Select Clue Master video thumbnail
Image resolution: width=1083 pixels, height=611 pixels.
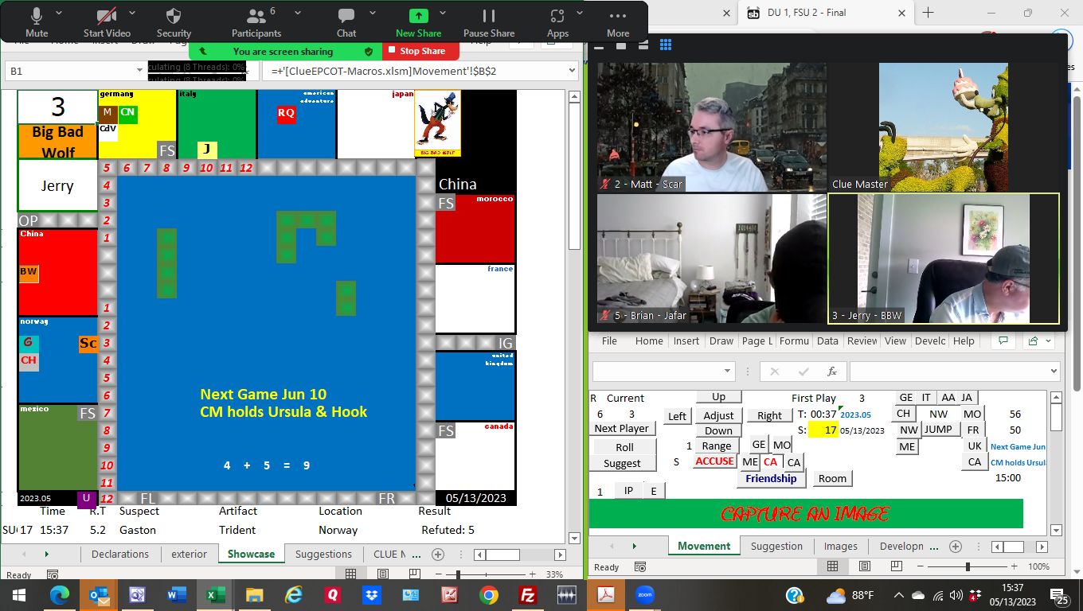pyautogui.click(x=944, y=127)
